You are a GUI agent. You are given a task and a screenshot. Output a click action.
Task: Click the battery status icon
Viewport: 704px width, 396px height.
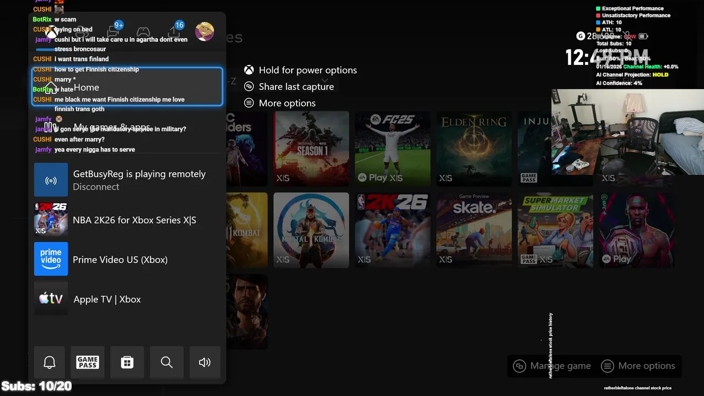coord(643,36)
